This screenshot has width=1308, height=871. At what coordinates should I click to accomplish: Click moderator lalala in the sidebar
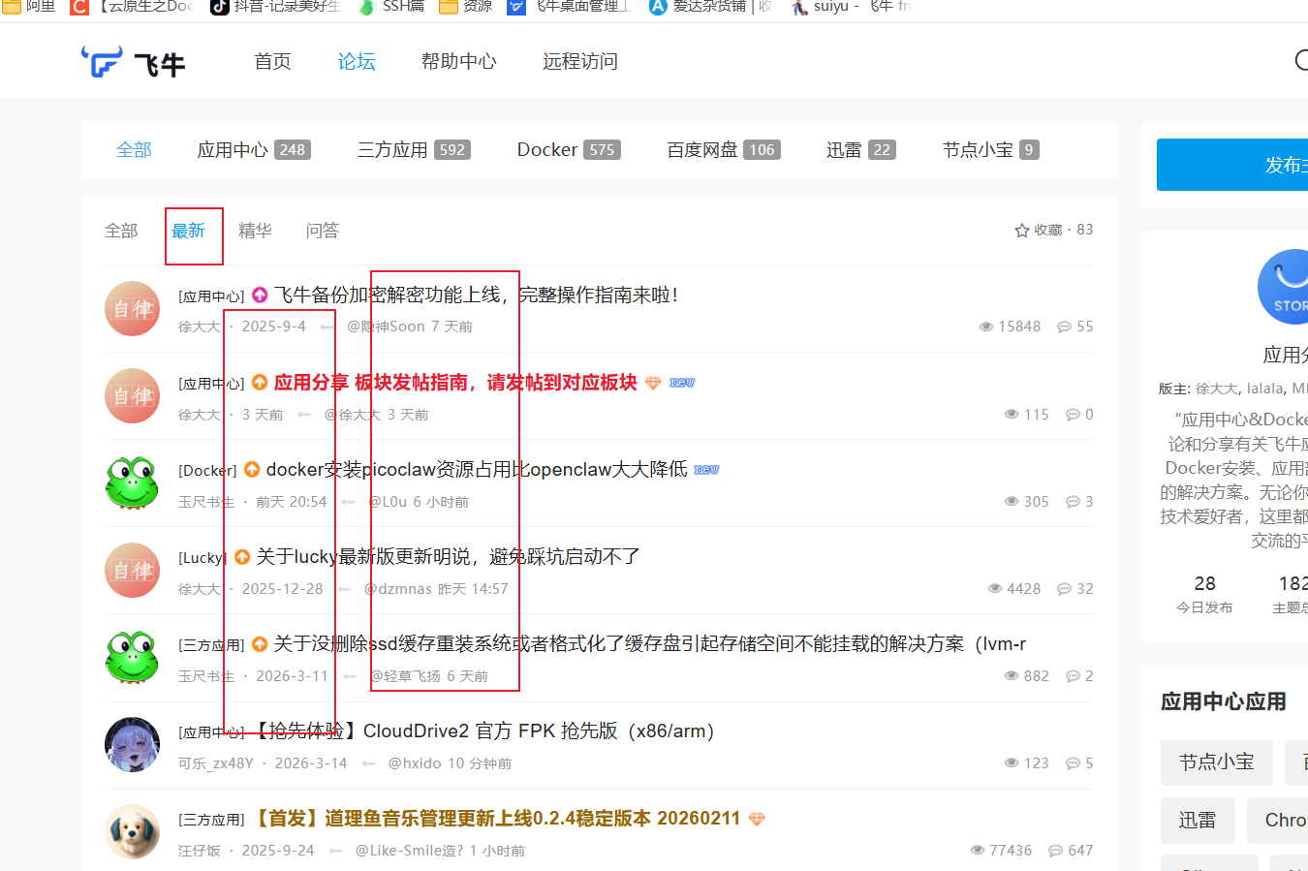coord(1265,389)
